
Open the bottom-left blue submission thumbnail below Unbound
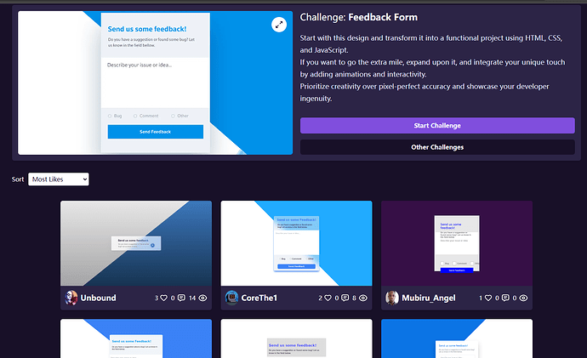pyautogui.click(x=136, y=338)
